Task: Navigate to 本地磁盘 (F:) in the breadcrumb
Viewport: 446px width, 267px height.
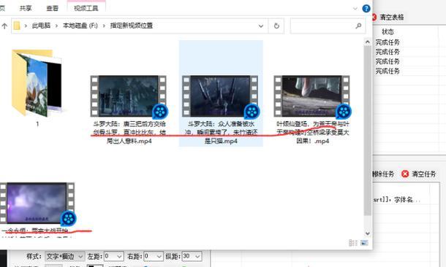Action: point(80,26)
